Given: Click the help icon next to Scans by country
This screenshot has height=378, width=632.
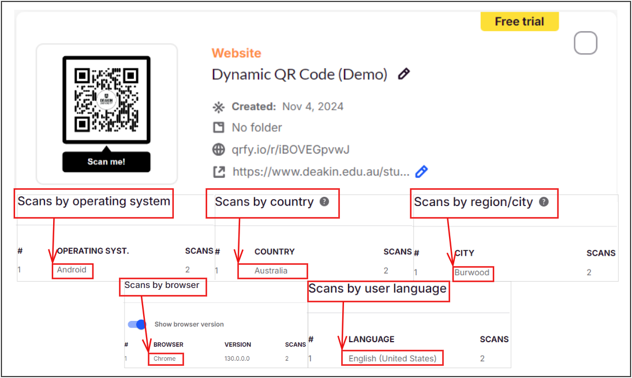Looking at the screenshot, I should tap(324, 201).
